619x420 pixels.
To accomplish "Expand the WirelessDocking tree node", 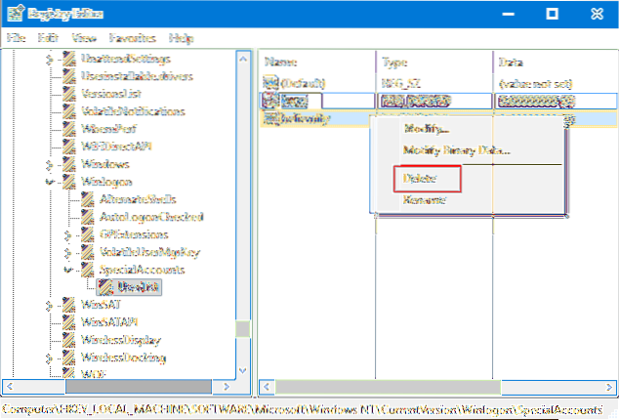I will (x=50, y=357).
